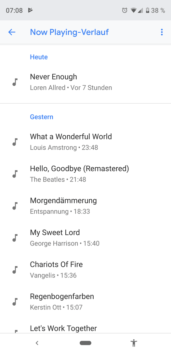
Task: Tap the Let's Work Together entry
Action: click(85, 328)
